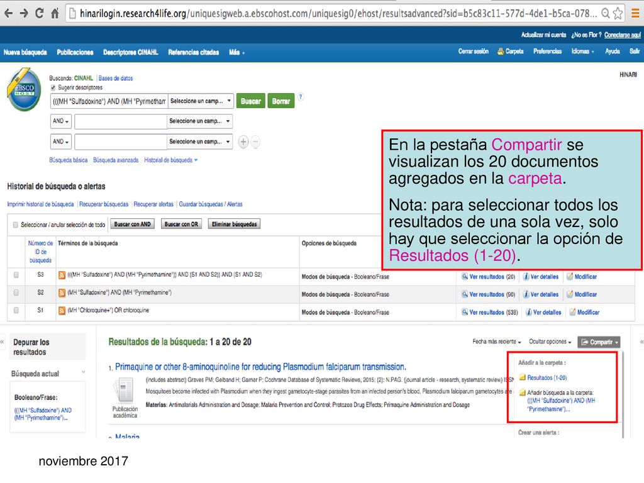Check the box for search S3
Viewport: 644px width, 483px height.
coord(16,275)
